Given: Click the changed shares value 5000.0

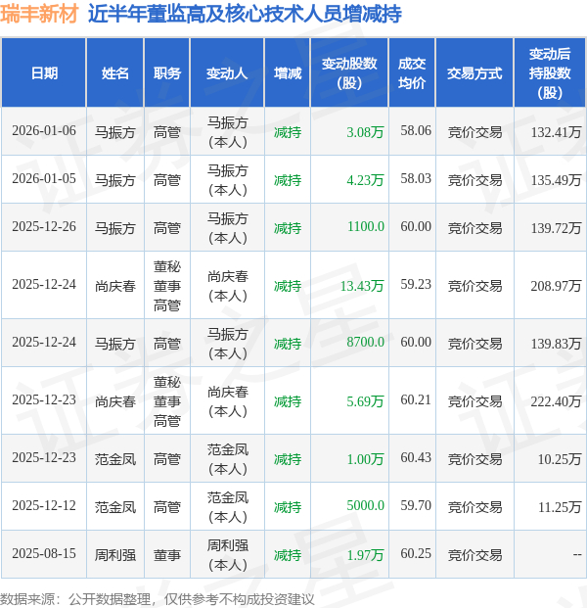Looking at the screenshot, I should [366, 506].
